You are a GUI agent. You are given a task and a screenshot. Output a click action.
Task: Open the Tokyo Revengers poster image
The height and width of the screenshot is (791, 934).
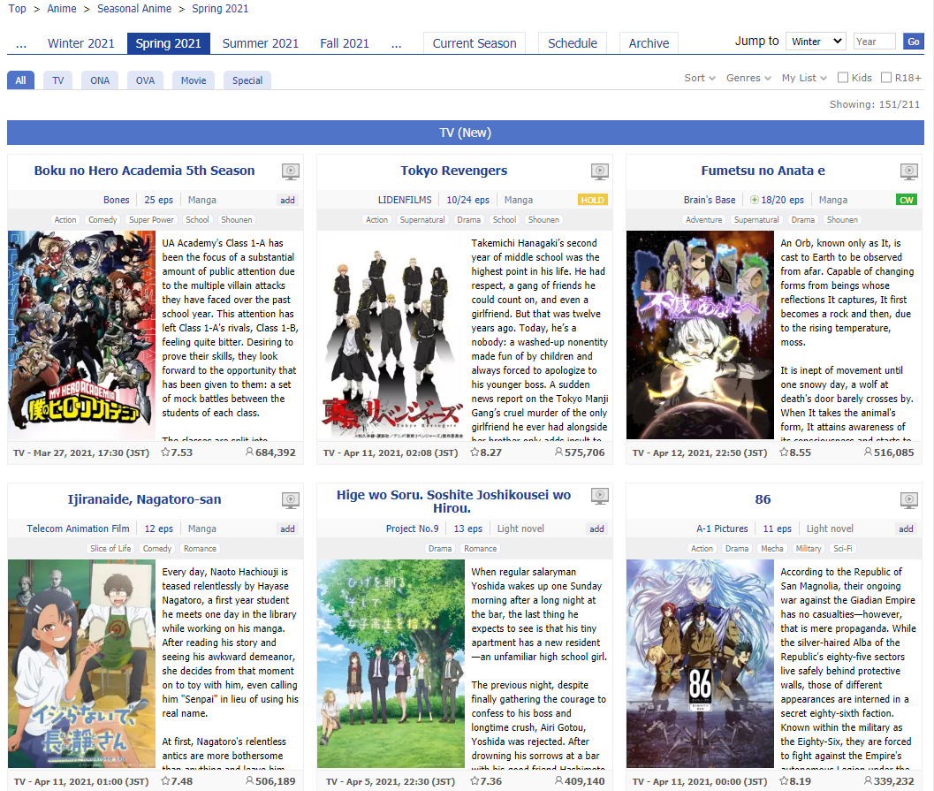coord(391,335)
